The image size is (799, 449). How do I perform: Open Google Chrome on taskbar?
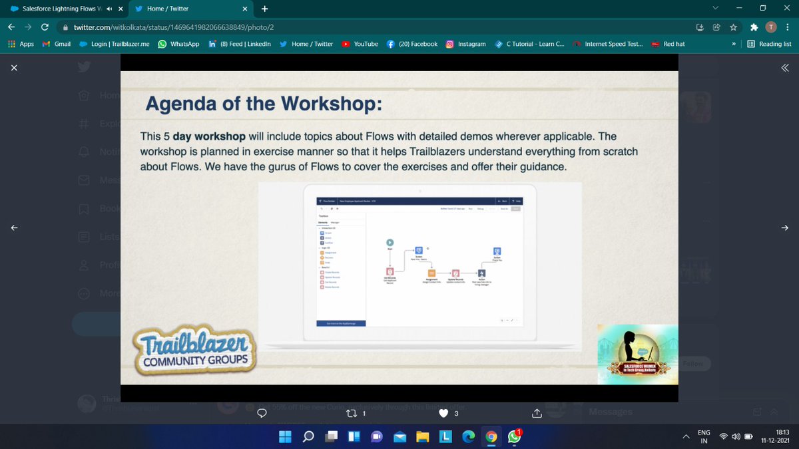(491, 436)
